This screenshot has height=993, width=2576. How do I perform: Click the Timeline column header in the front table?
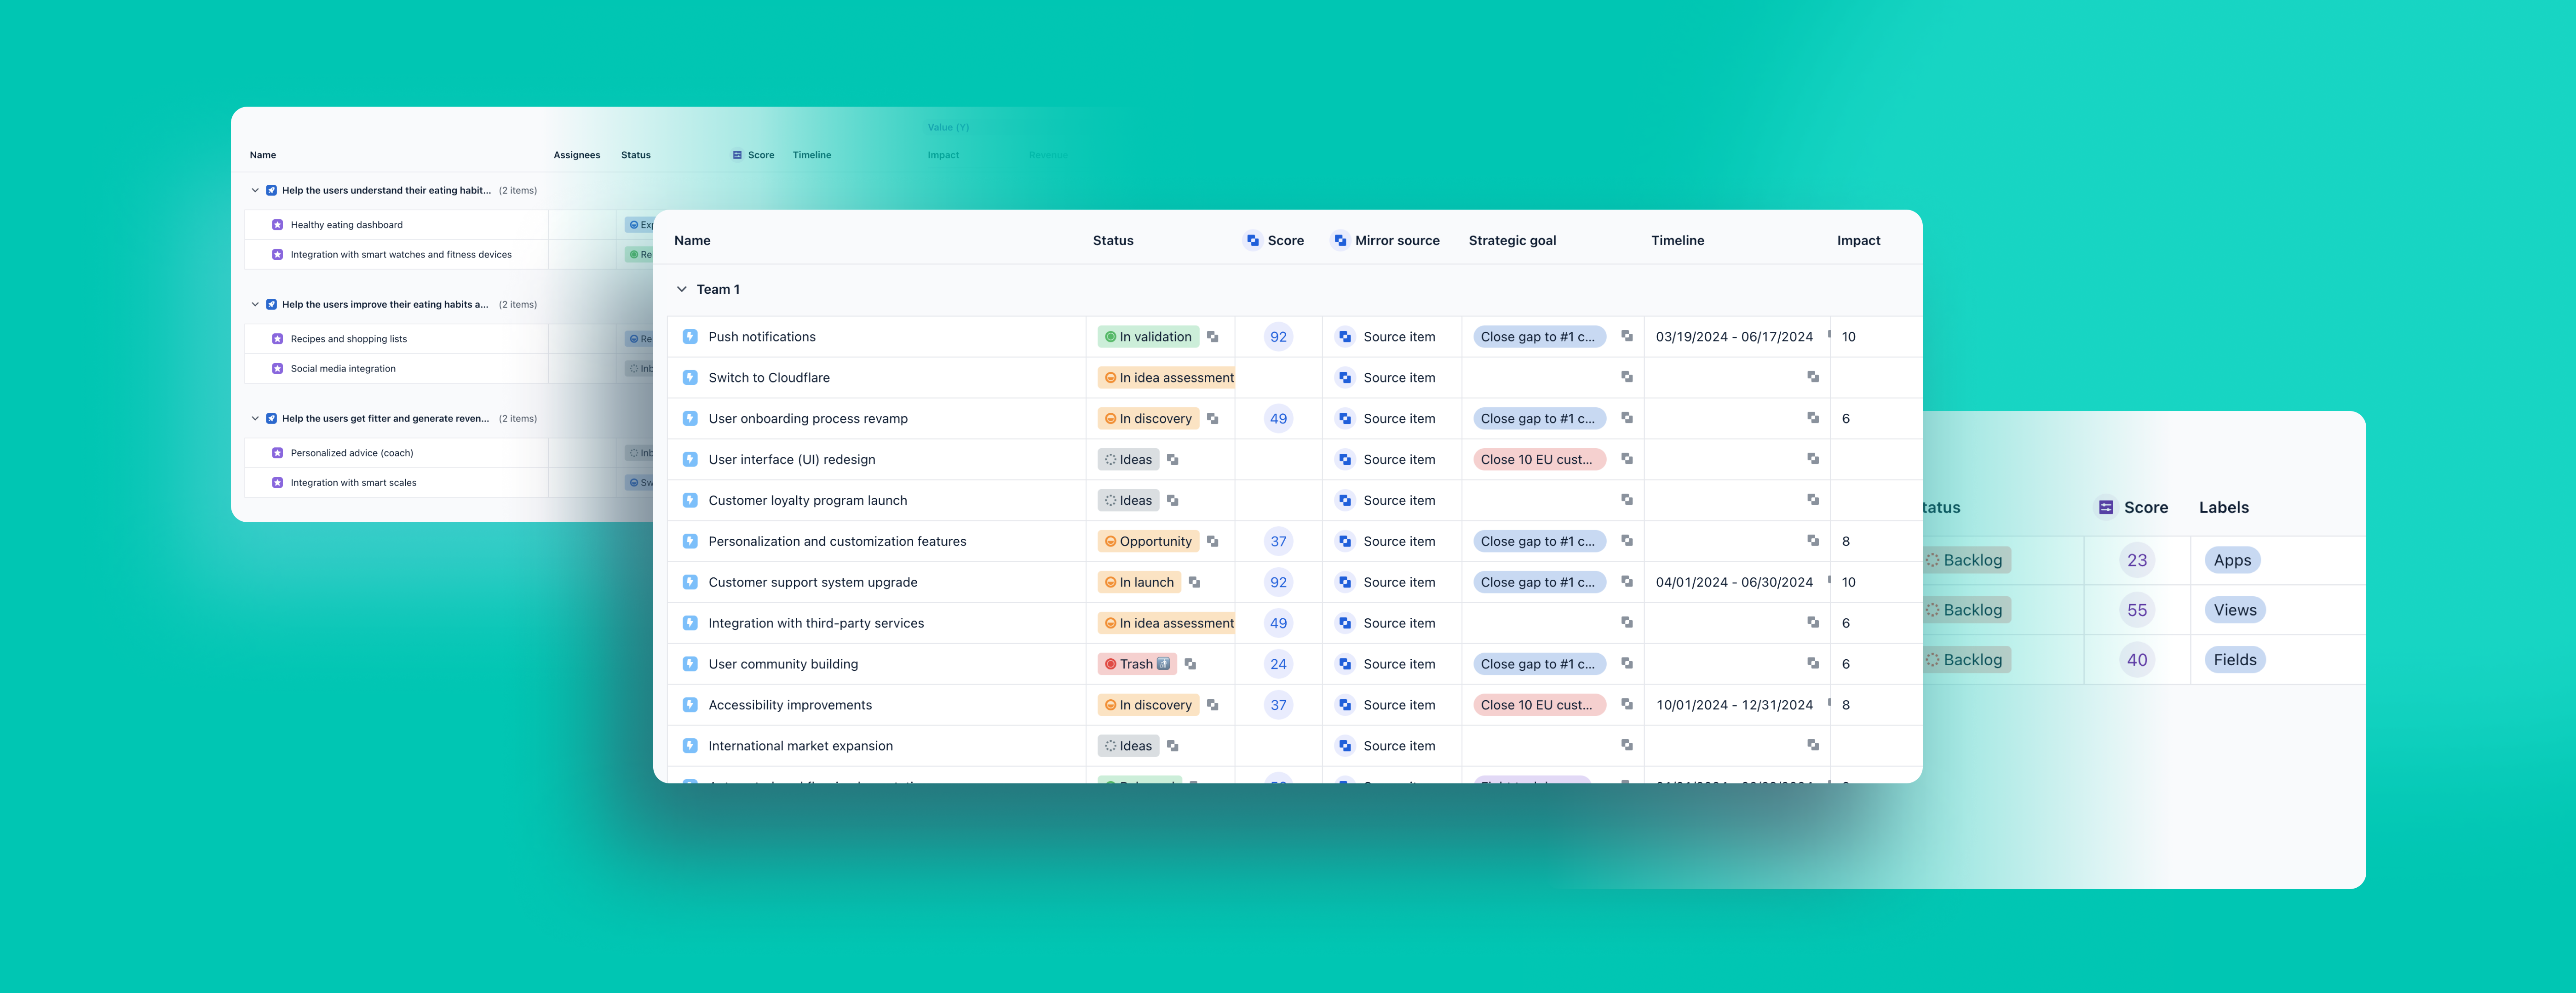tap(1677, 241)
